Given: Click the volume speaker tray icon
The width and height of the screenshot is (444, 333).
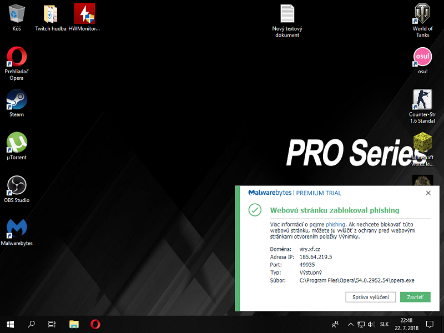Looking at the screenshot, I should (x=371, y=324).
